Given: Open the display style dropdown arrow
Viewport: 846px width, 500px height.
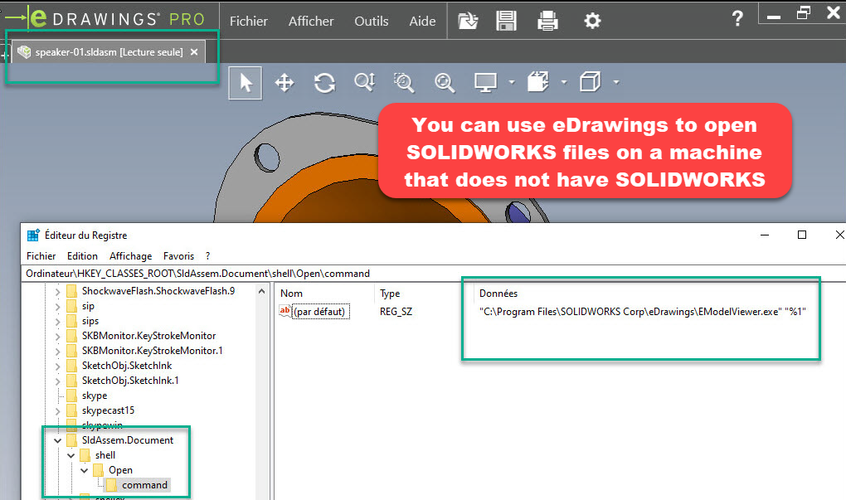Looking at the screenshot, I should click(x=513, y=82).
